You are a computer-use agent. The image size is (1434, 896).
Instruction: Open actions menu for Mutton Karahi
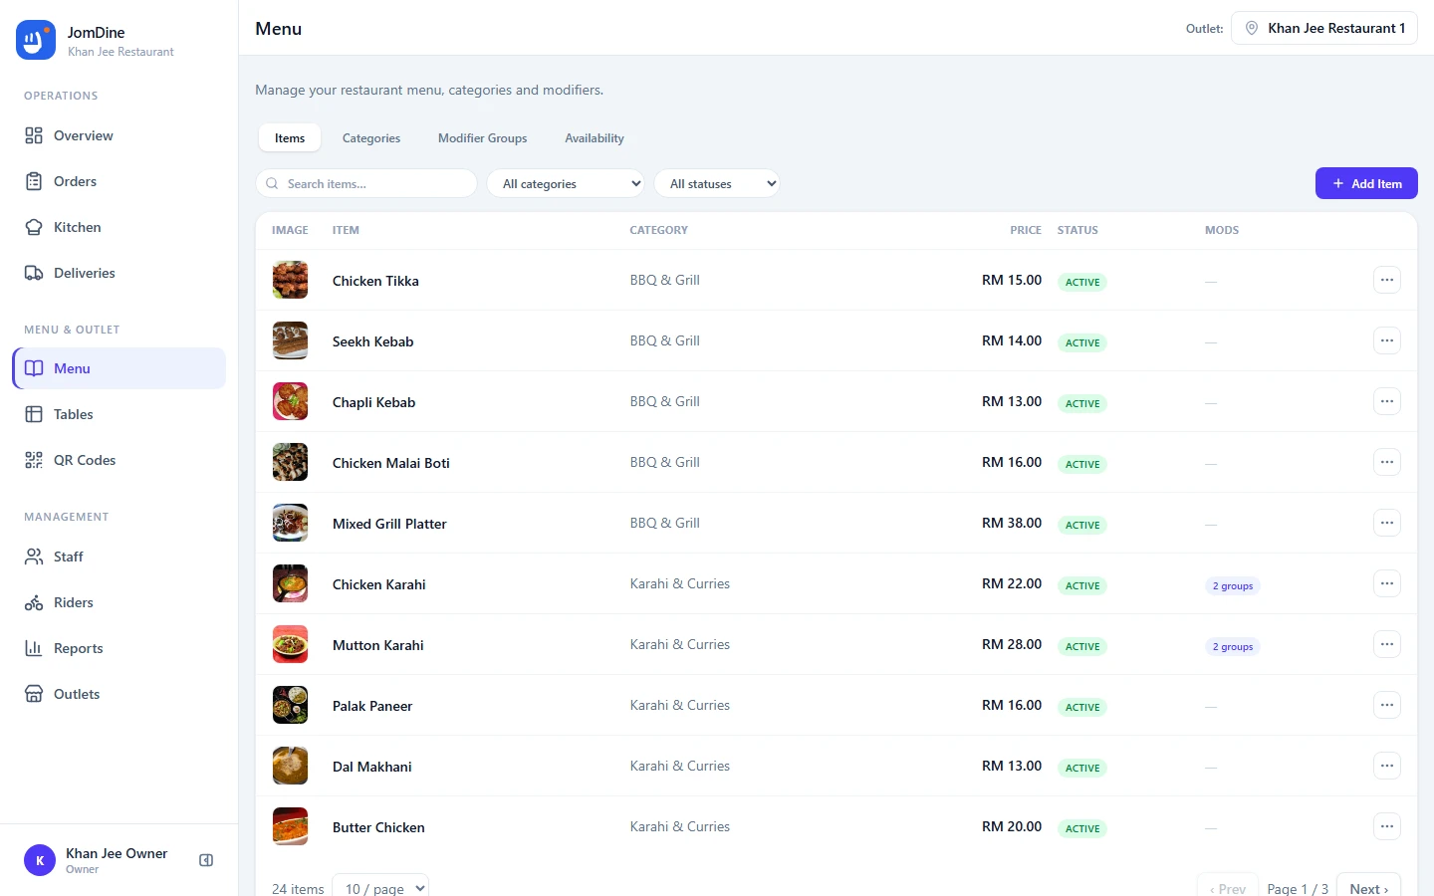click(x=1387, y=644)
